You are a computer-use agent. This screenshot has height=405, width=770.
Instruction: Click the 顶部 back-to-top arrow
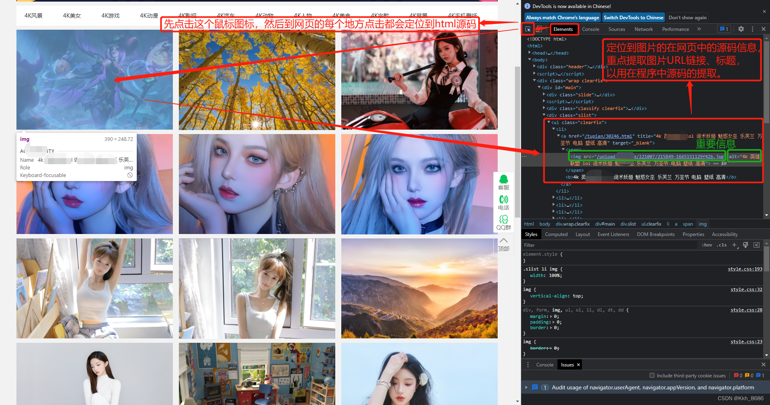click(504, 244)
